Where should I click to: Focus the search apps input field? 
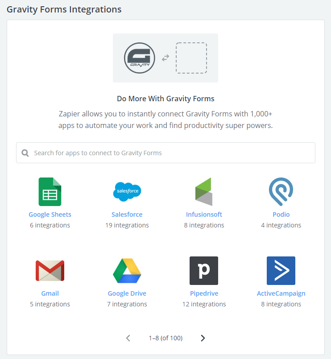(165, 153)
